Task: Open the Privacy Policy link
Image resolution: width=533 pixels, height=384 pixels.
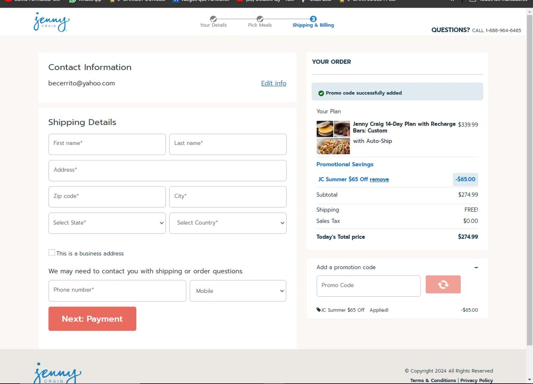Action: coord(477,380)
